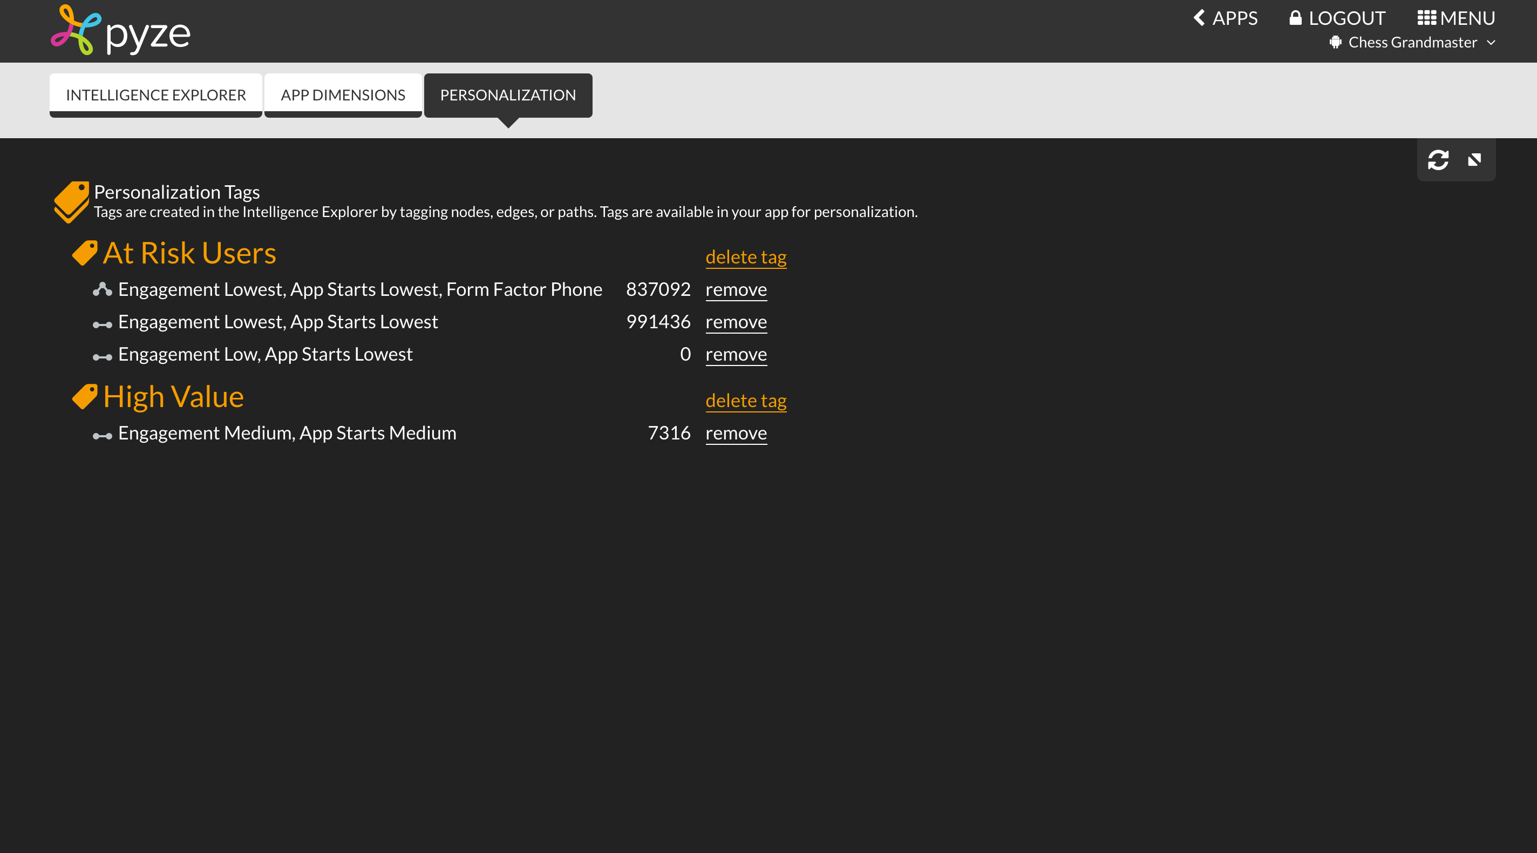Switch to the Intelligence Explorer tab
The height and width of the screenshot is (853, 1537).
[156, 95]
